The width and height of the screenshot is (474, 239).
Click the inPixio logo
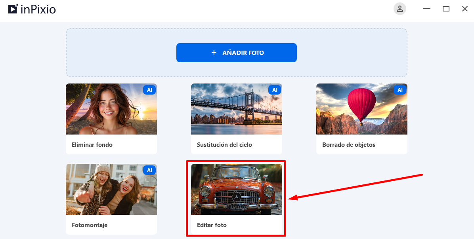pyautogui.click(x=32, y=9)
